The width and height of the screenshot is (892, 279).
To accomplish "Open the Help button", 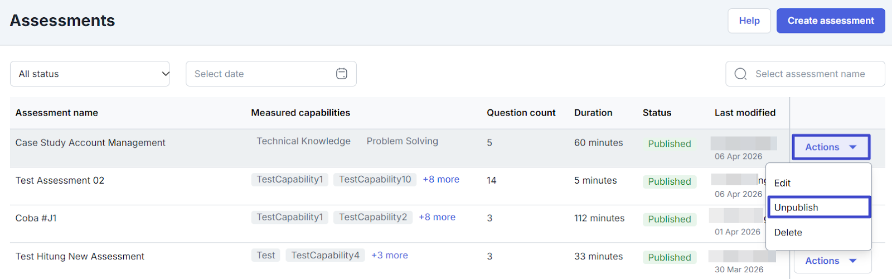I will pyautogui.click(x=749, y=21).
